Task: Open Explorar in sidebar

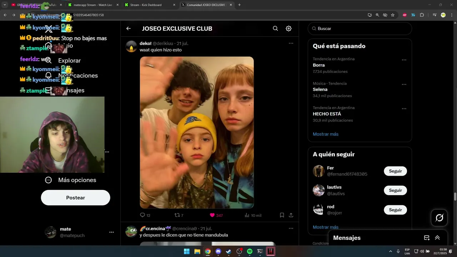Action: pyautogui.click(x=64, y=61)
